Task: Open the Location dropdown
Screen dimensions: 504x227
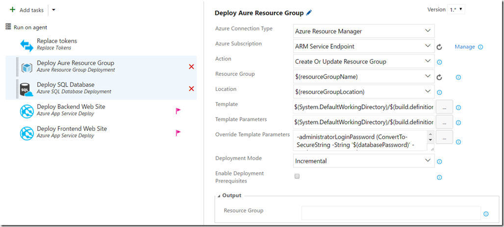Action: point(364,91)
